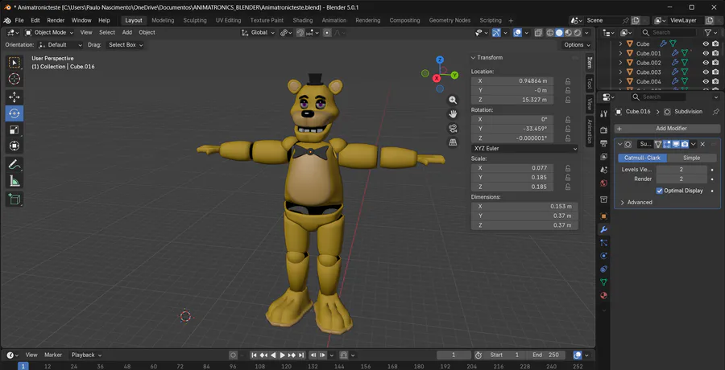Open the Render properties tab
The width and height of the screenshot is (725, 370).
click(603, 130)
